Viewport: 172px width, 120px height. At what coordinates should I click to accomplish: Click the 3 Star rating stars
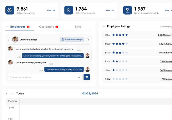(x=120, y=53)
